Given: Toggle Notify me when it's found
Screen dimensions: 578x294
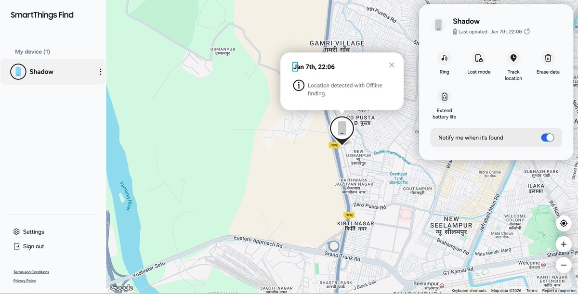Looking at the screenshot, I should (x=548, y=138).
